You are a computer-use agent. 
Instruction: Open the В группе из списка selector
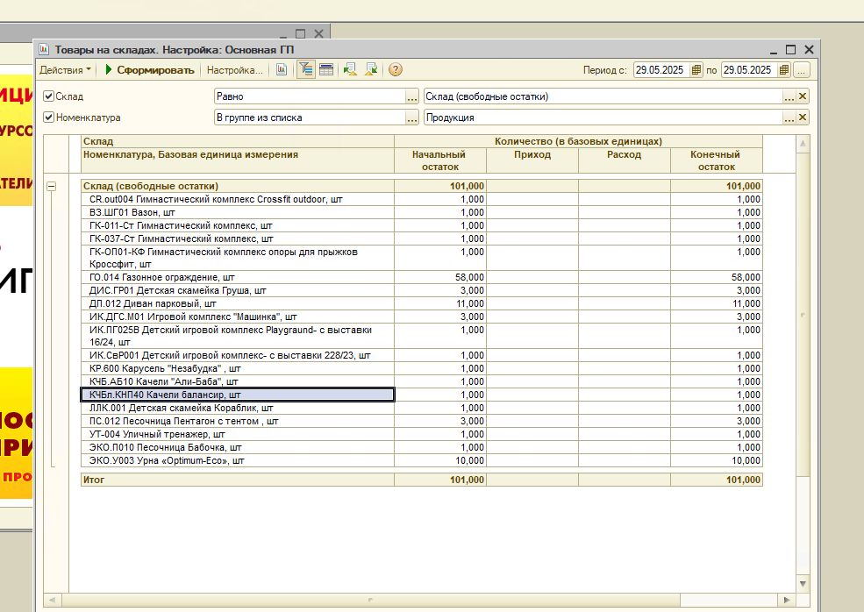coord(411,117)
